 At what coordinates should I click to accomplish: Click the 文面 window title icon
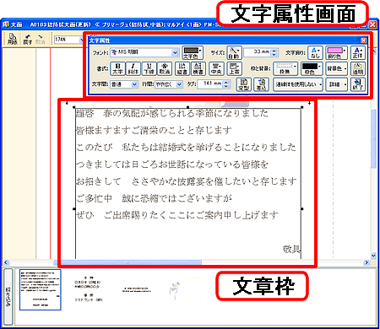[x=6, y=24]
